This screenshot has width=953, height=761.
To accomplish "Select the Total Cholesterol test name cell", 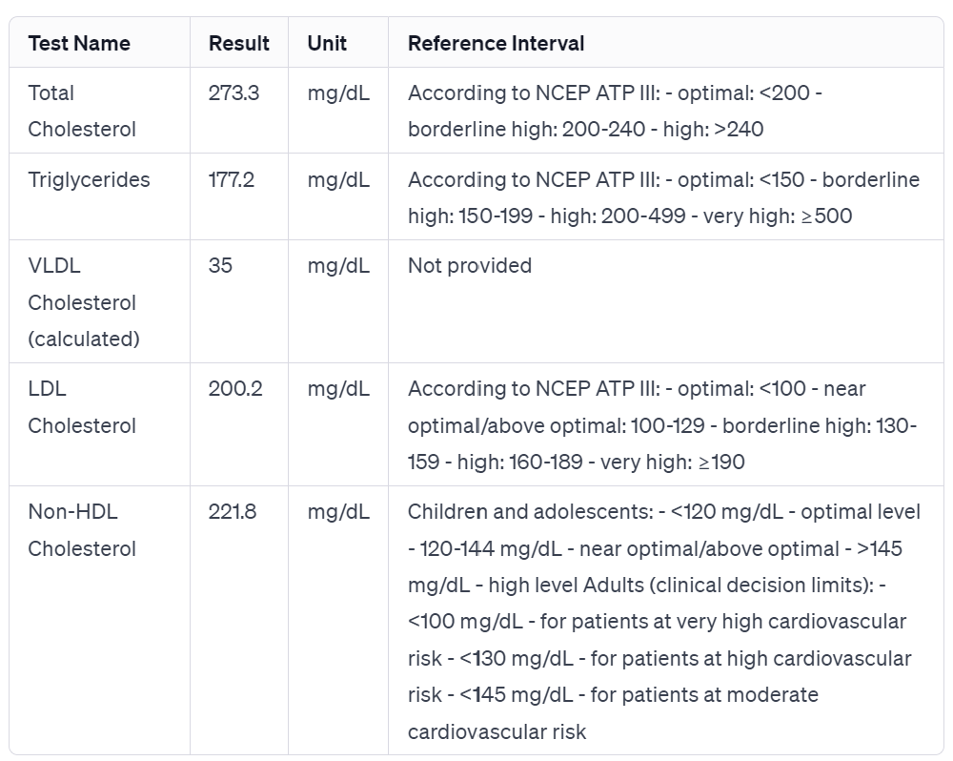I will coord(82,111).
